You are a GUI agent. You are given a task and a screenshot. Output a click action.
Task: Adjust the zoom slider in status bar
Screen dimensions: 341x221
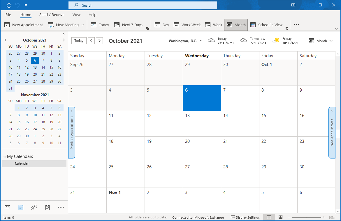click(x=307, y=217)
